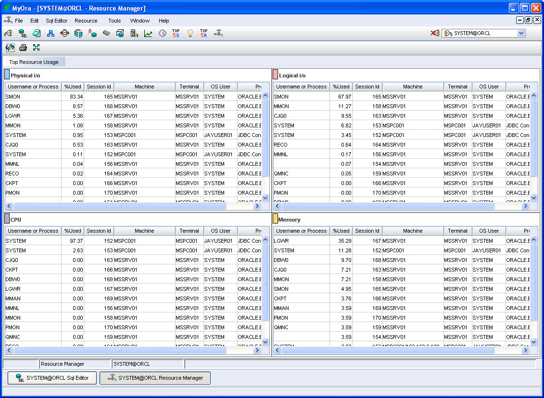Screen dimensions: 544x398
Task: Click the database with arrows icon
Action: coord(64,33)
